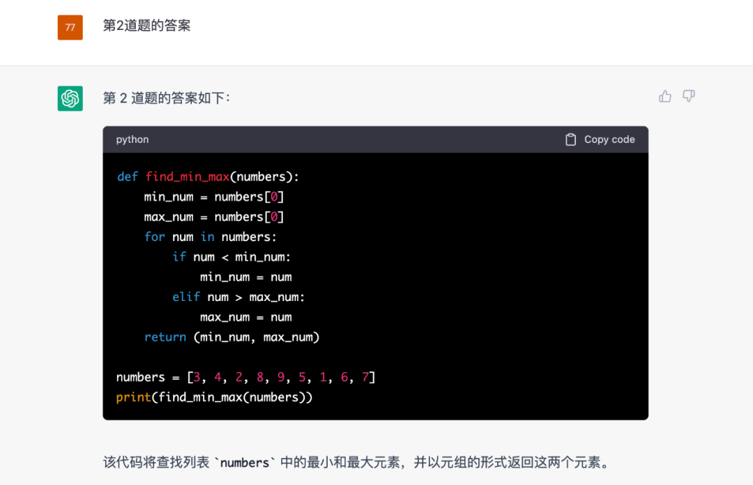Click the user message 第2道题的答案
This screenshot has height=485, width=753.
[x=147, y=26]
